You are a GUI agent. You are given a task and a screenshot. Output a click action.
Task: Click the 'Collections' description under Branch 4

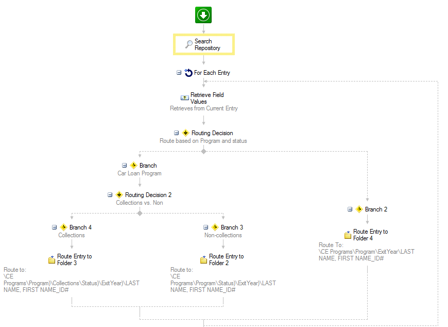[x=72, y=235]
